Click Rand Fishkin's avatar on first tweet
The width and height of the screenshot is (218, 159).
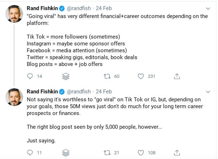[x=14, y=13]
